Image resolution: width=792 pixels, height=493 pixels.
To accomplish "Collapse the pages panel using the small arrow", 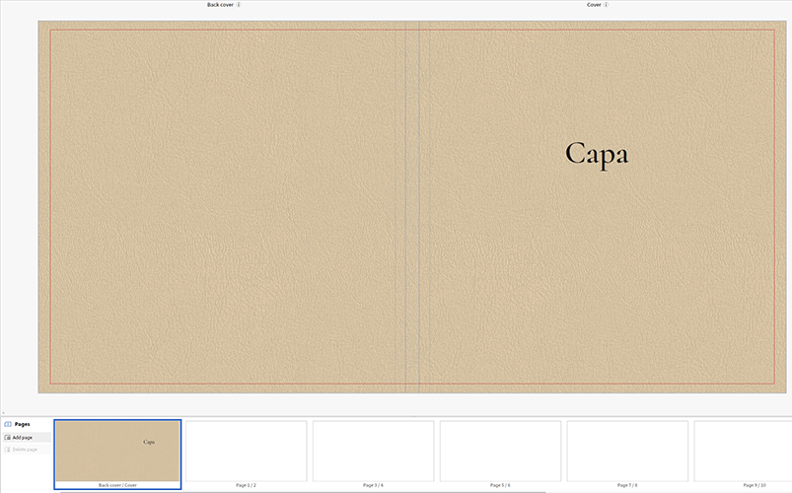I will tap(4, 414).
